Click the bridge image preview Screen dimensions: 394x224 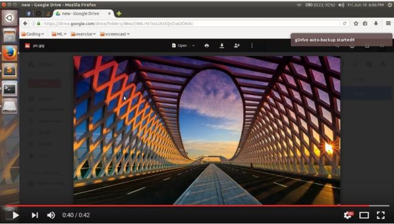click(x=207, y=130)
